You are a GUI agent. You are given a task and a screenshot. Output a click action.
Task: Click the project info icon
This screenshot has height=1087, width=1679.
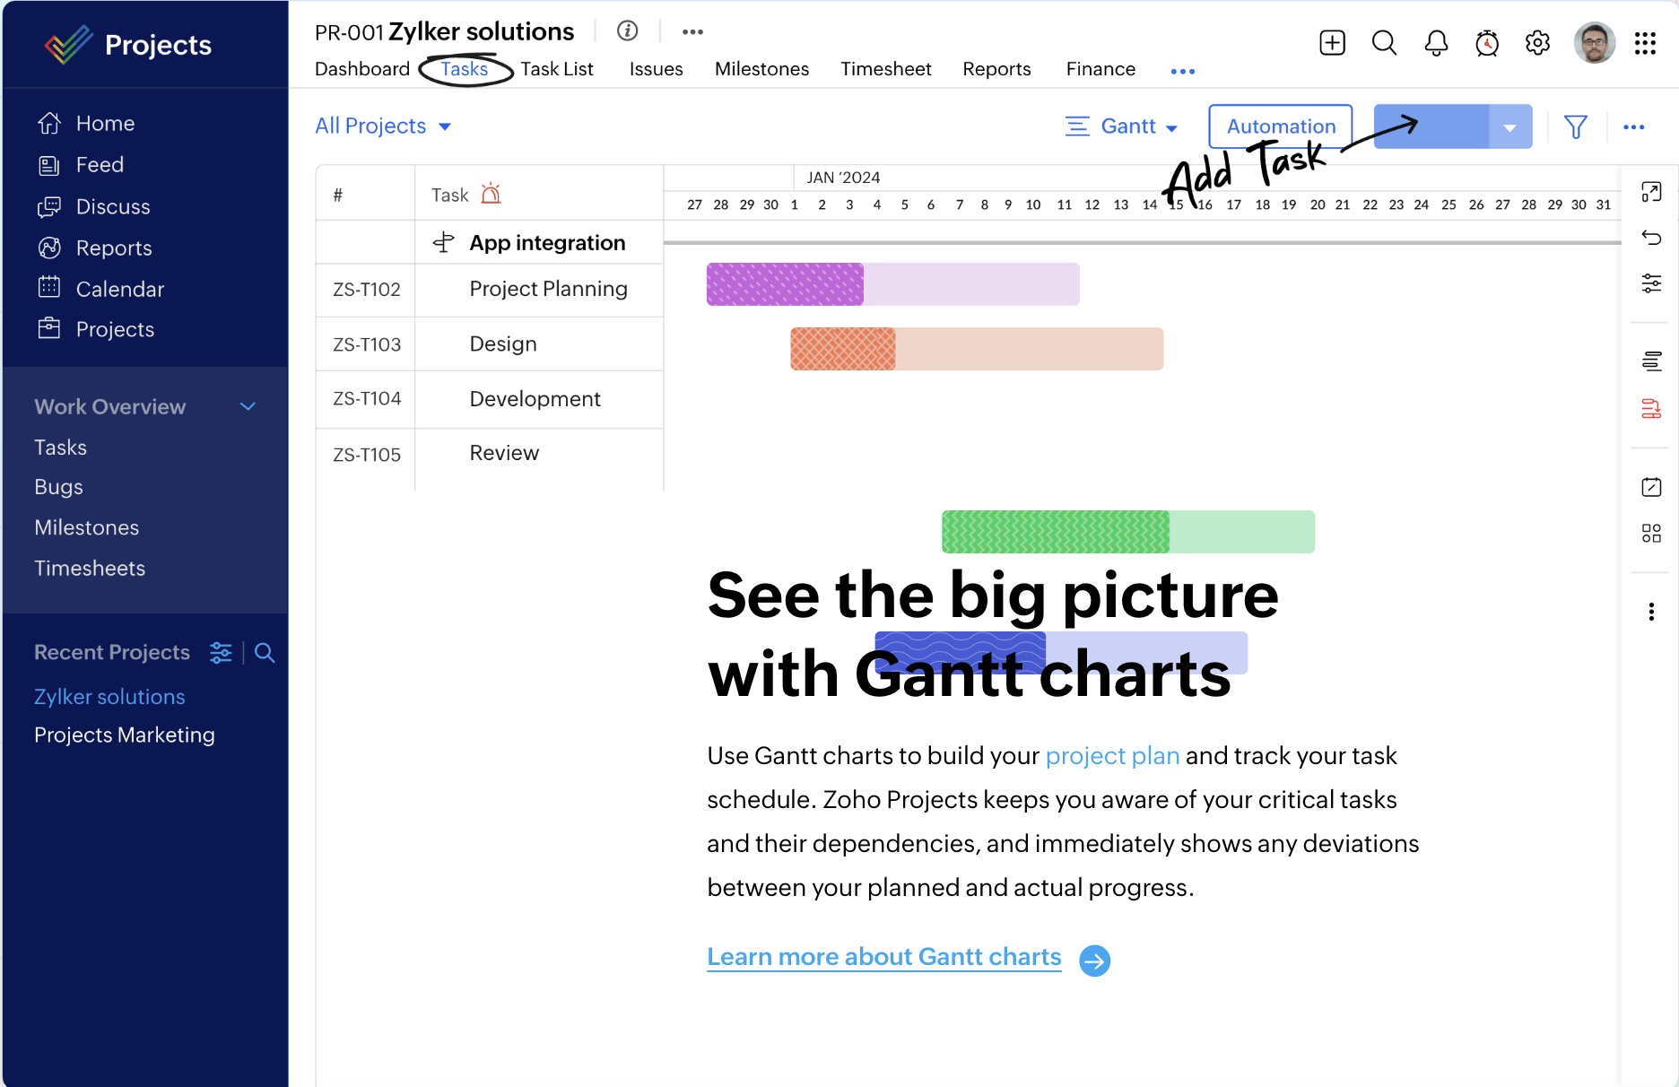click(x=628, y=31)
